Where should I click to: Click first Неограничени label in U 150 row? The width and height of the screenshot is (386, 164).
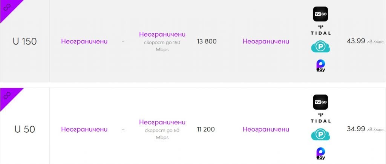[84, 41]
